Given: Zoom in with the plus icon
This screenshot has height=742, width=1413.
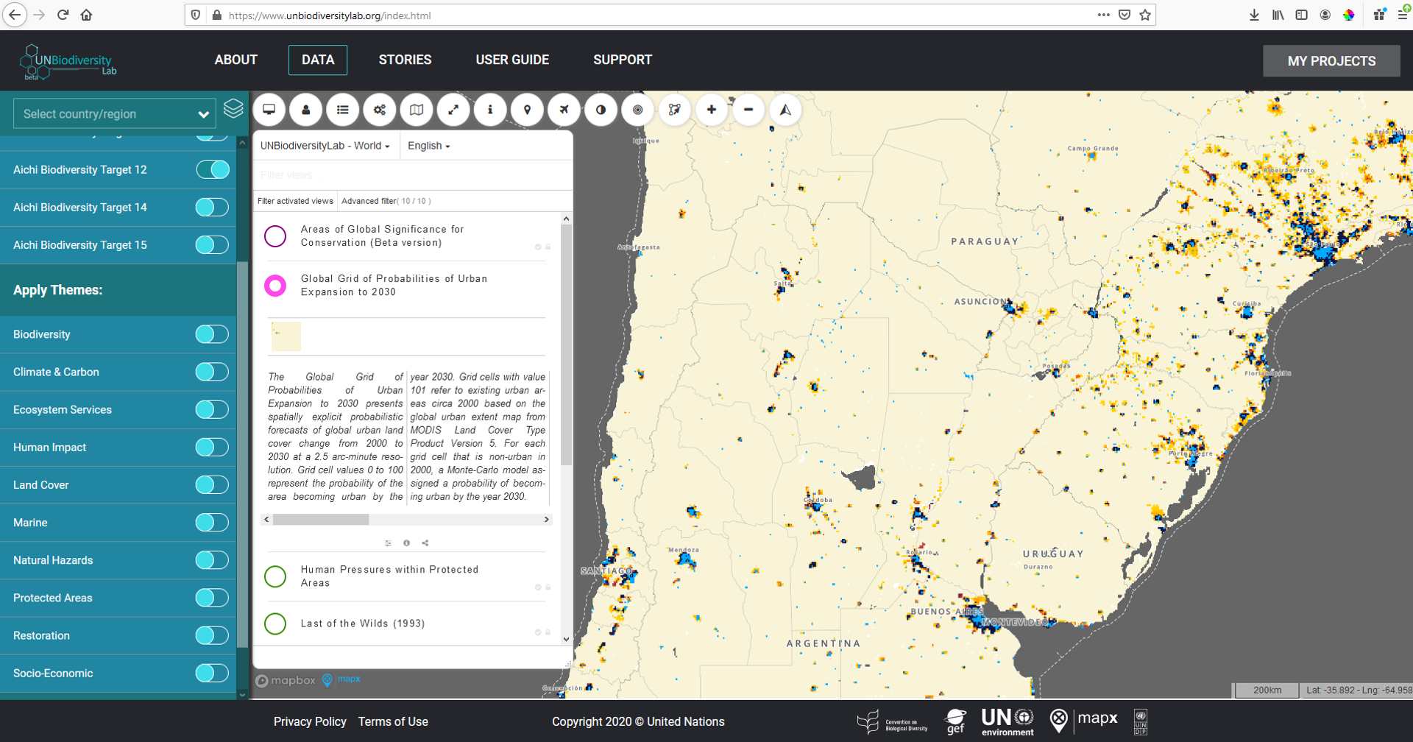Looking at the screenshot, I should coord(711,110).
